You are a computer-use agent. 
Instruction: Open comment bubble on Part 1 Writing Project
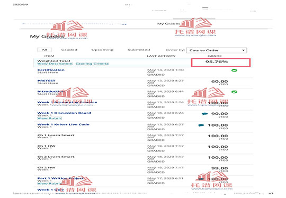pyautogui.click(x=201, y=179)
